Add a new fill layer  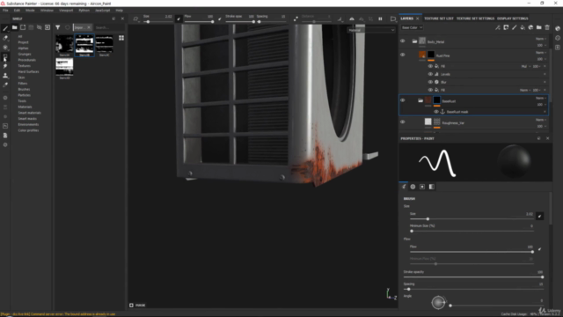523,27
